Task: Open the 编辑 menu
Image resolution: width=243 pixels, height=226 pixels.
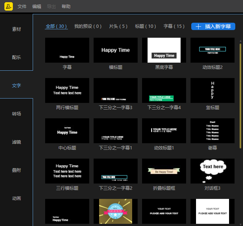Action: 37,7
